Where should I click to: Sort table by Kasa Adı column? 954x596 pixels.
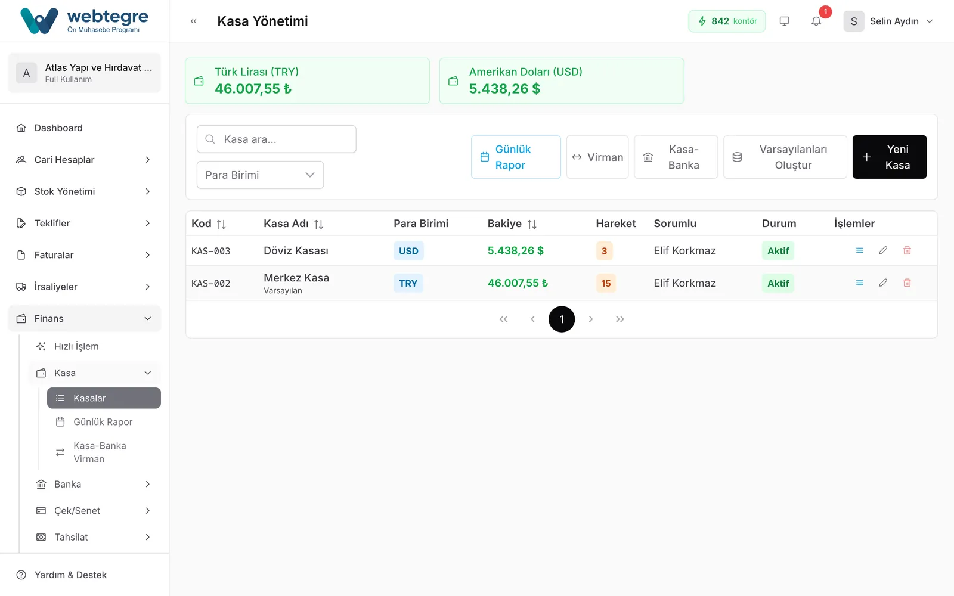point(318,224)
